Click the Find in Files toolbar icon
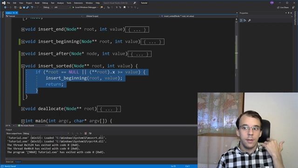Screen dimensions: 298x168 pos(102,7)
